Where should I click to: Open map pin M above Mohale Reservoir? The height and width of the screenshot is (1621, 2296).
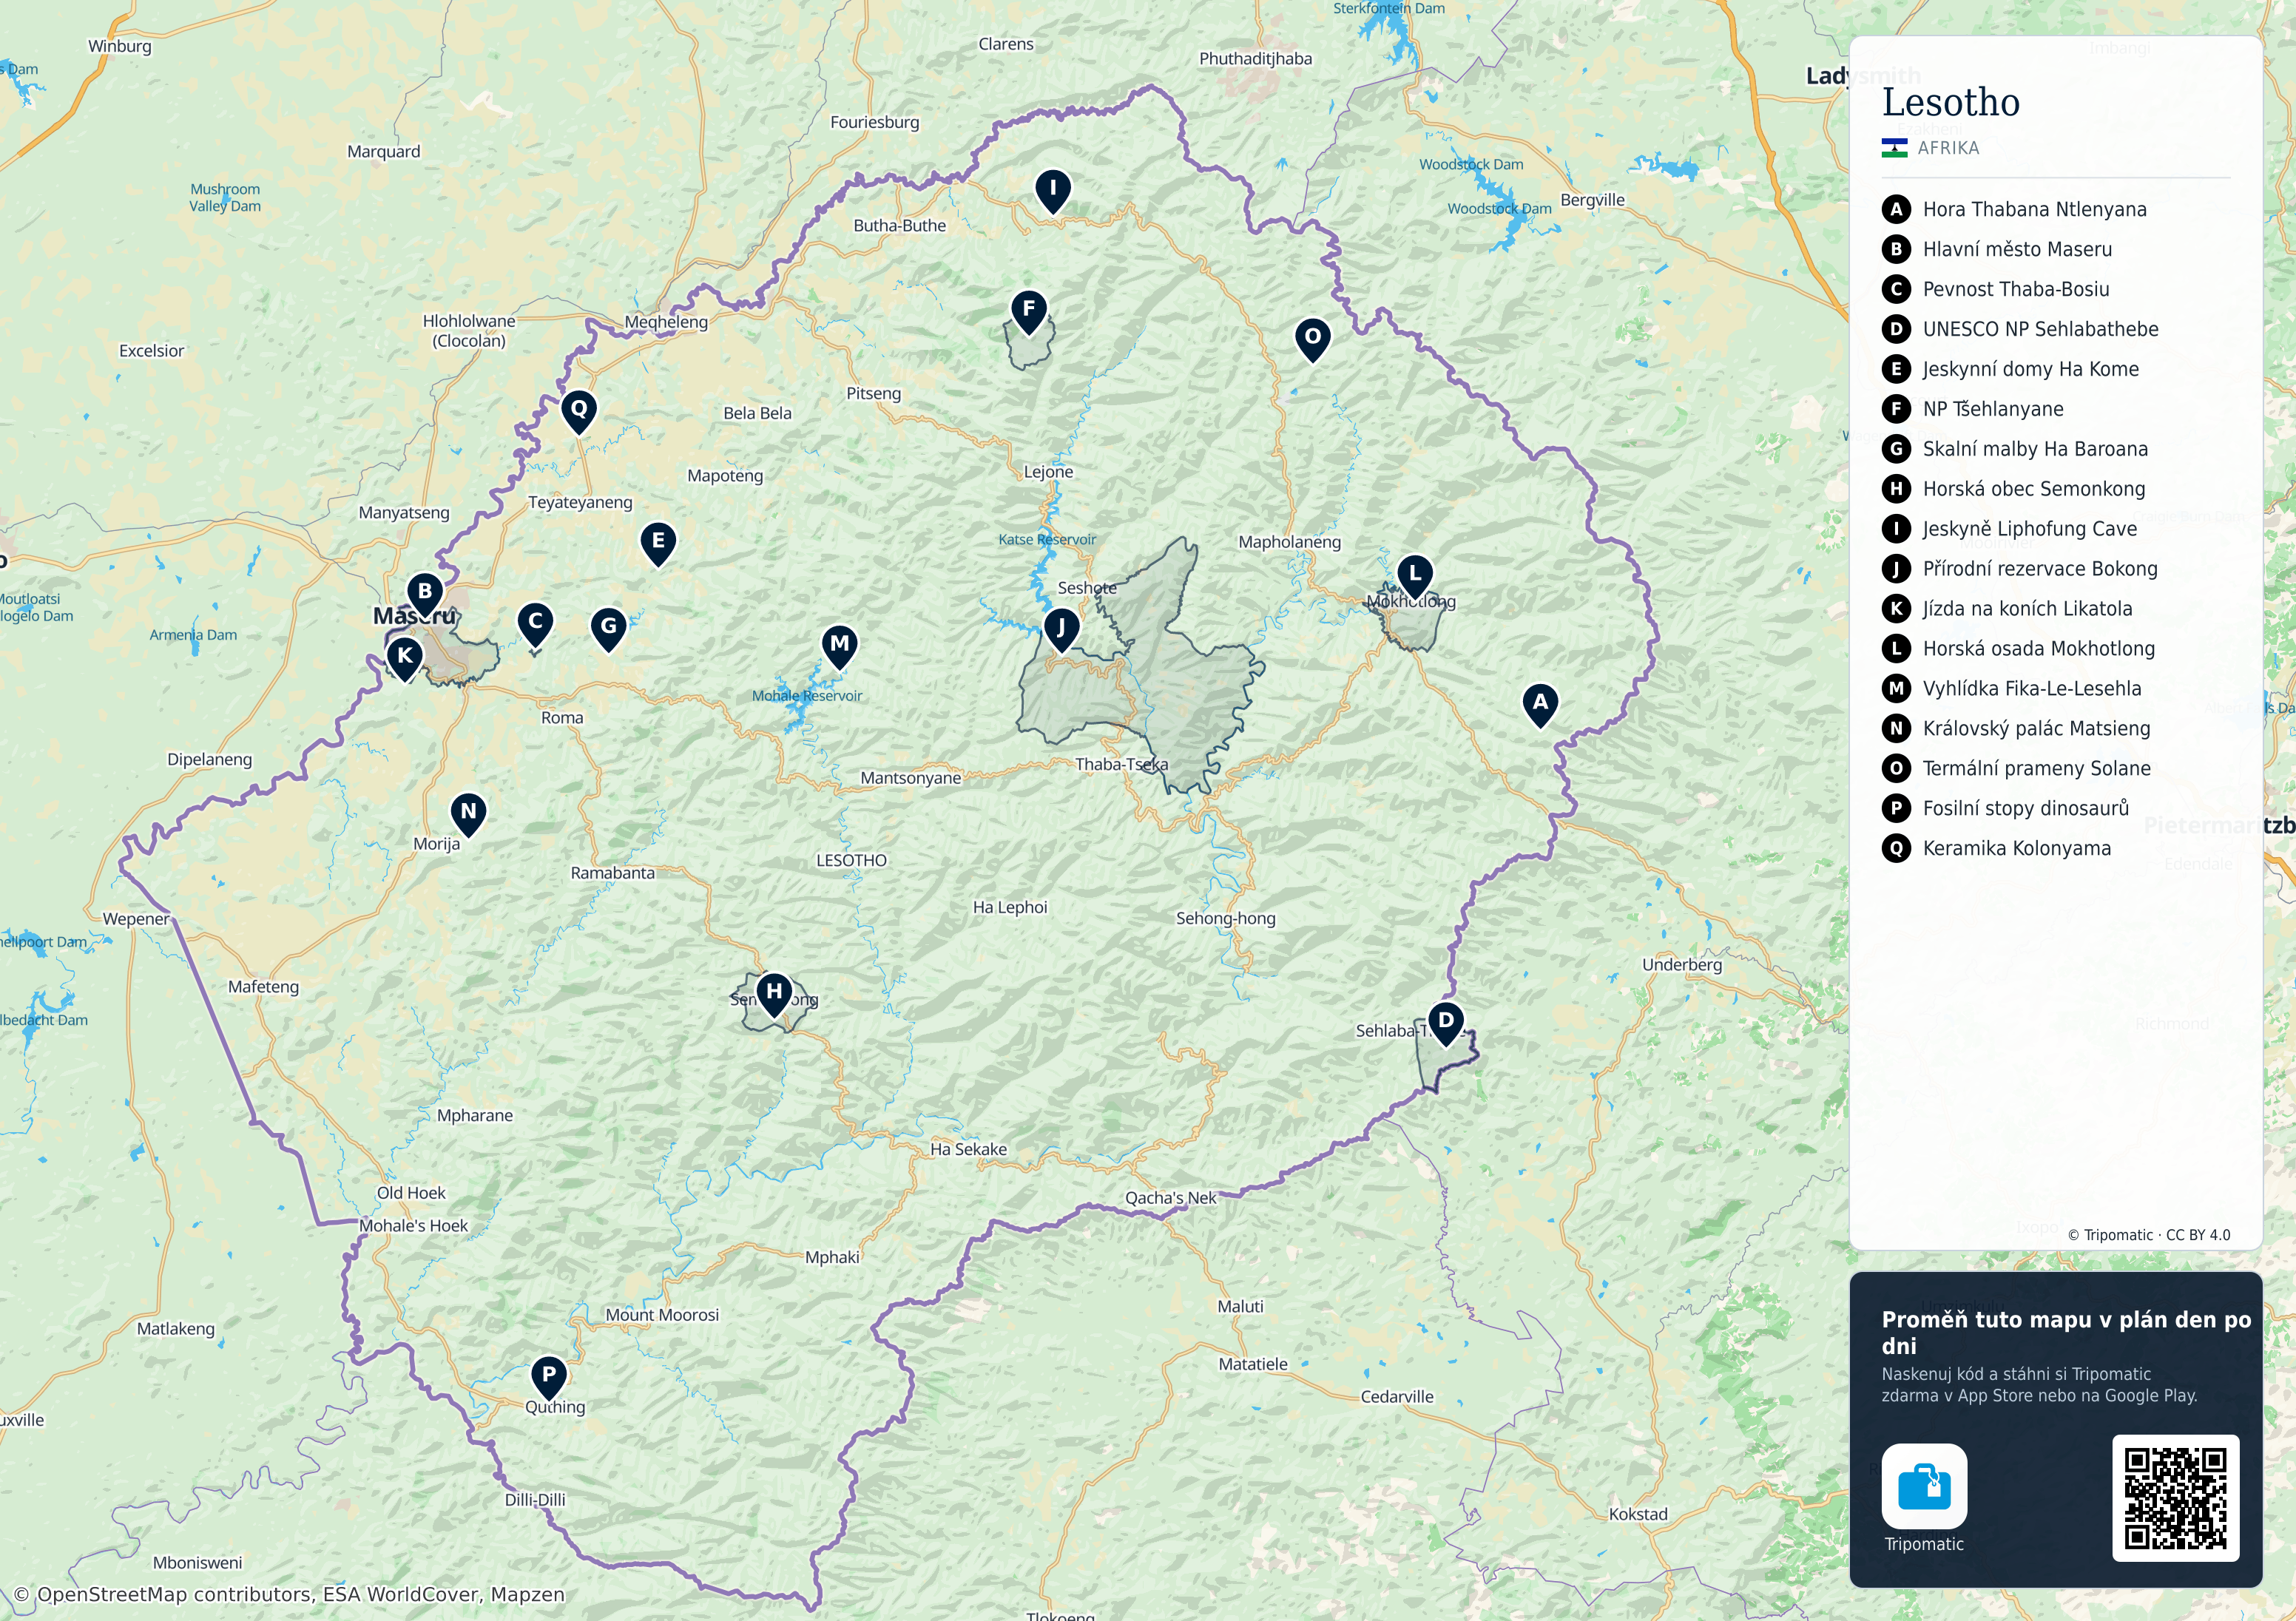pyautogui.click(x=840, y=646)
